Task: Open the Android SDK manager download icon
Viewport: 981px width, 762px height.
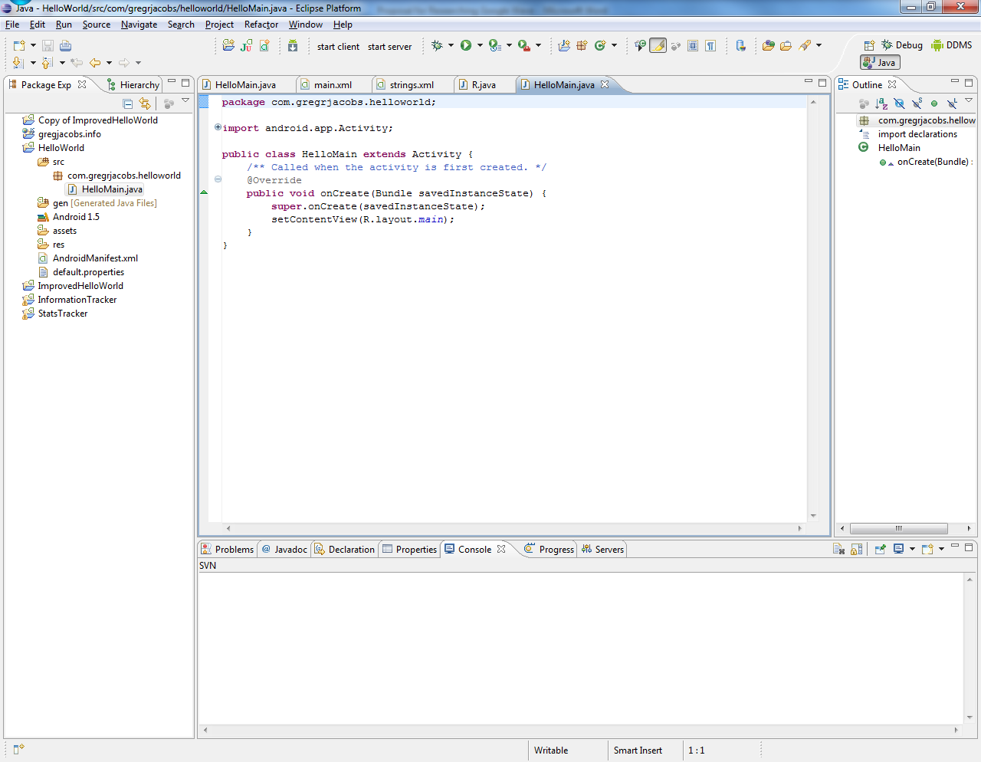Action: (x=293, y=46)
